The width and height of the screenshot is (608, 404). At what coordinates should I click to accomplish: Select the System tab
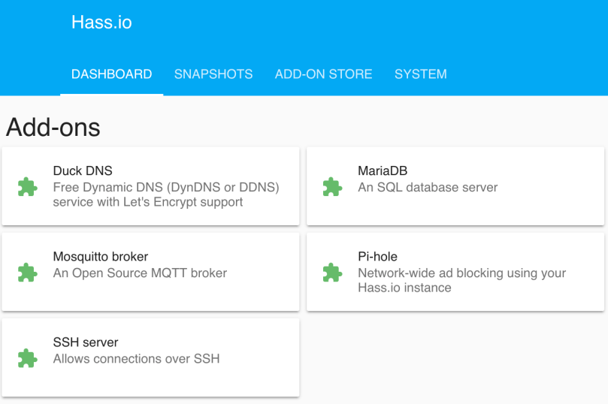pos(420,74)
